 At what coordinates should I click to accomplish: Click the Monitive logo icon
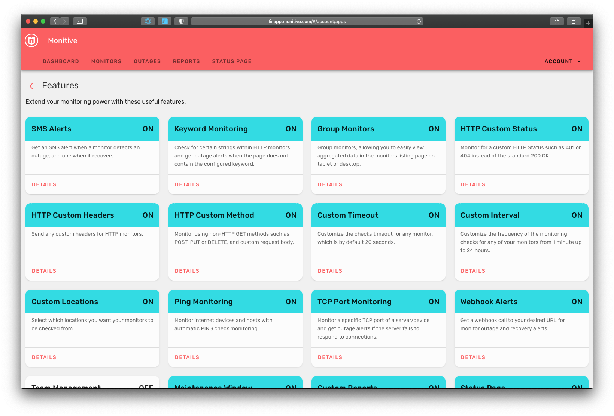coord(31,40)
